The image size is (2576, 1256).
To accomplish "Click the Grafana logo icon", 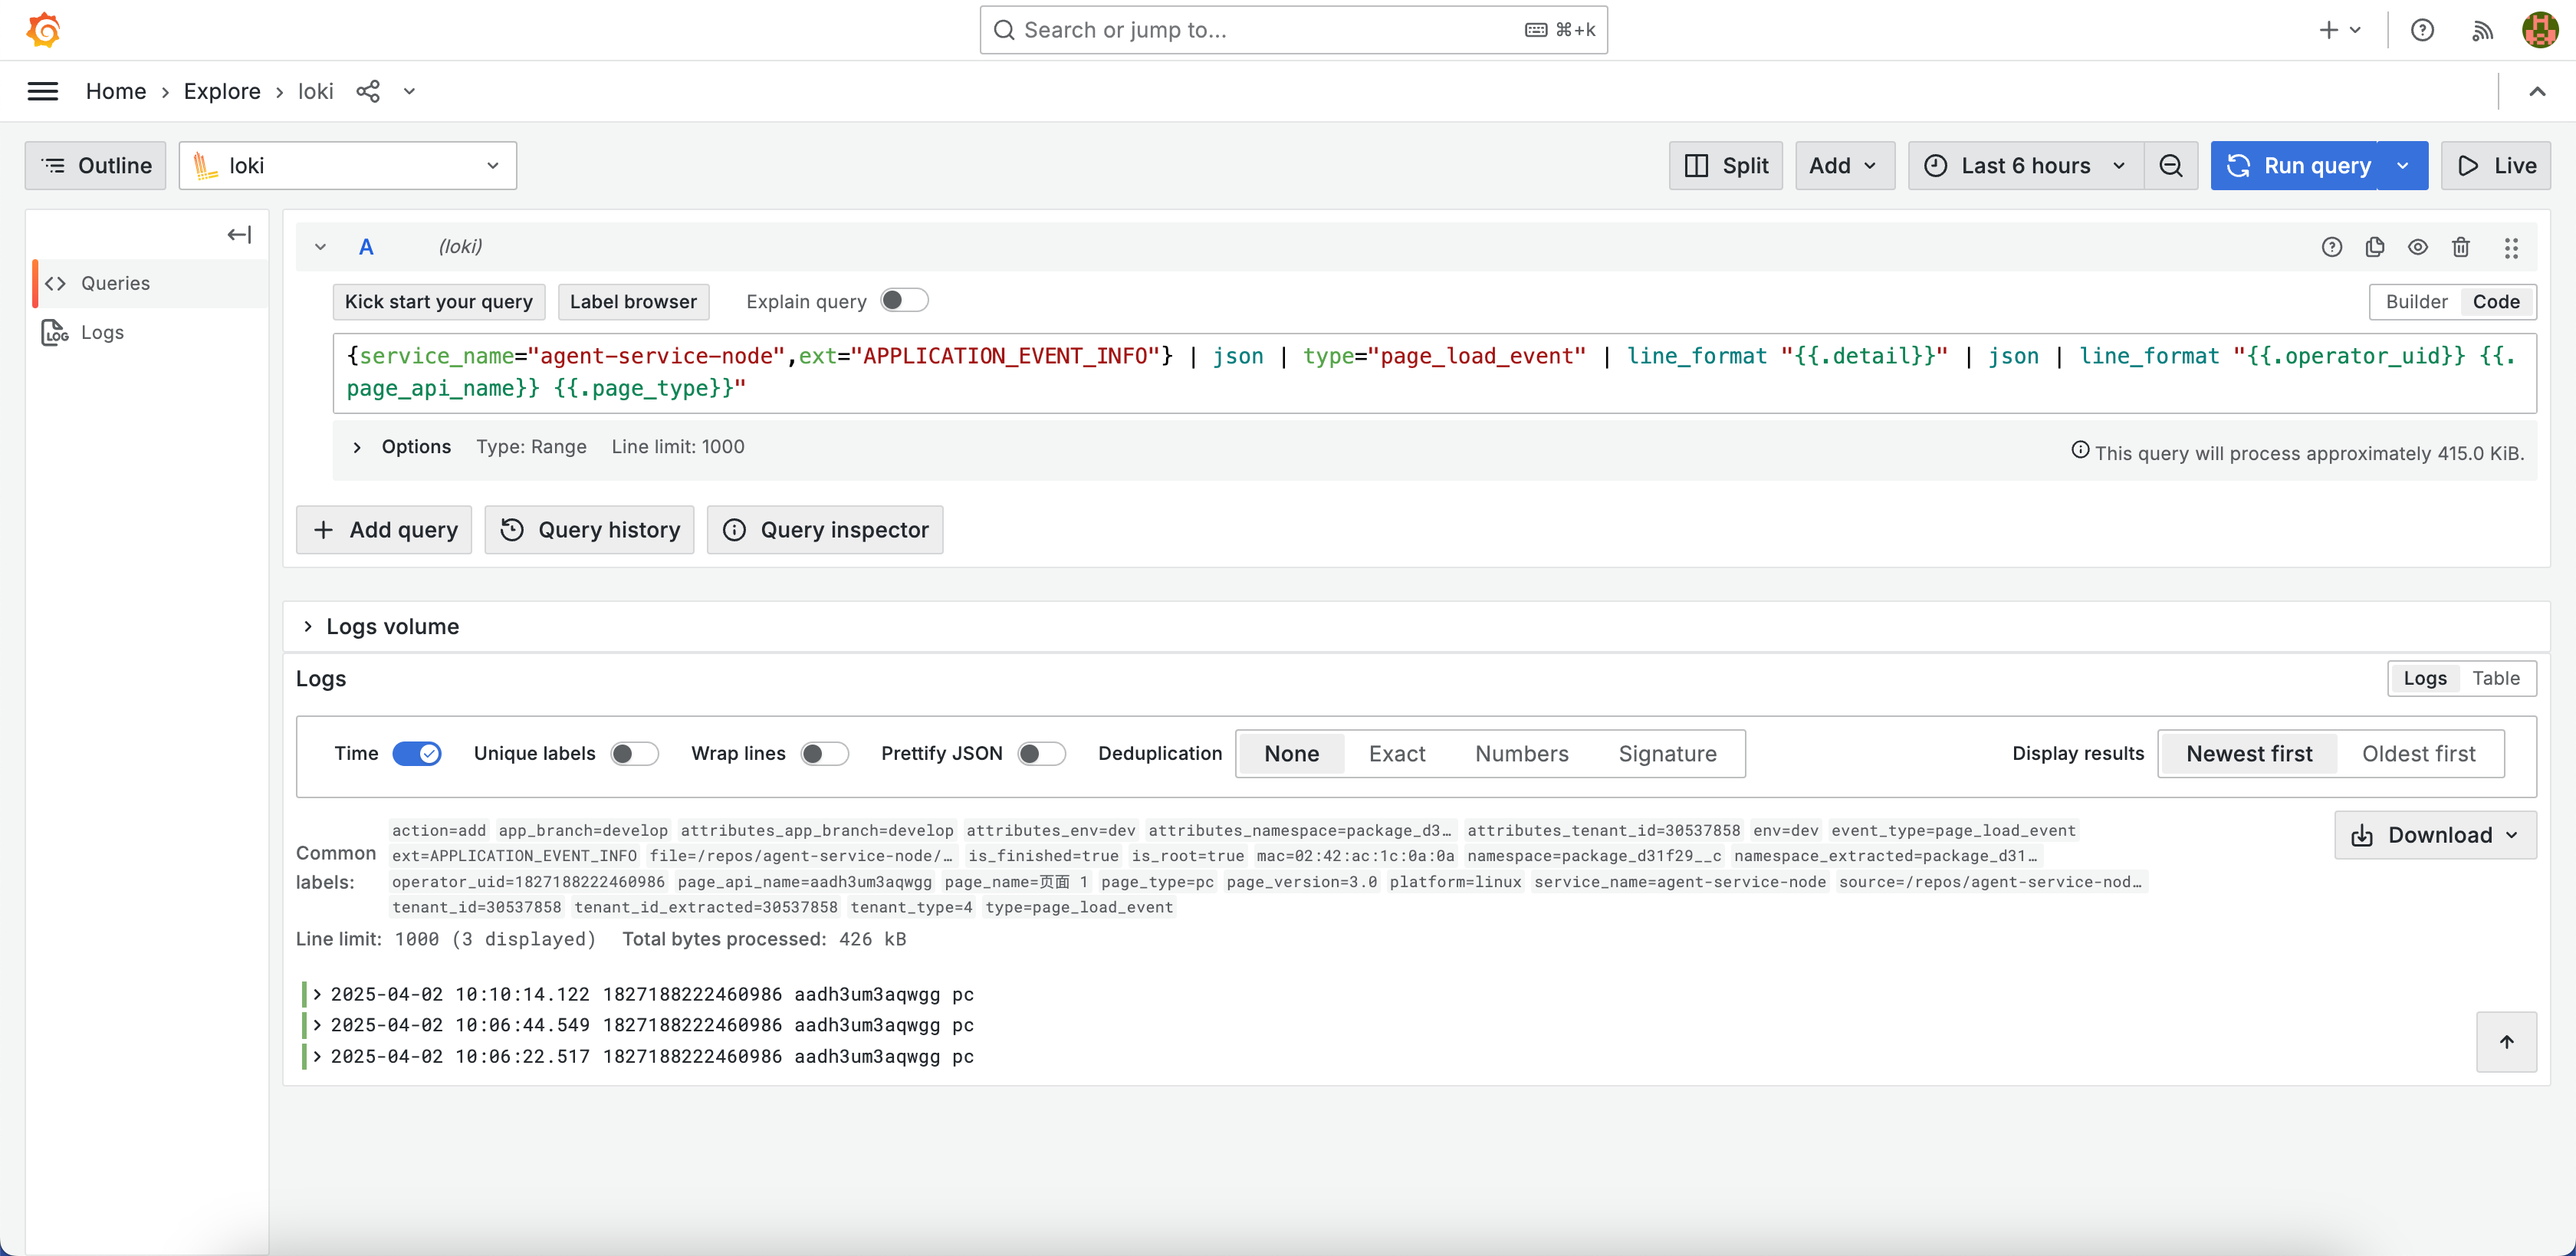I will point(43,30).
